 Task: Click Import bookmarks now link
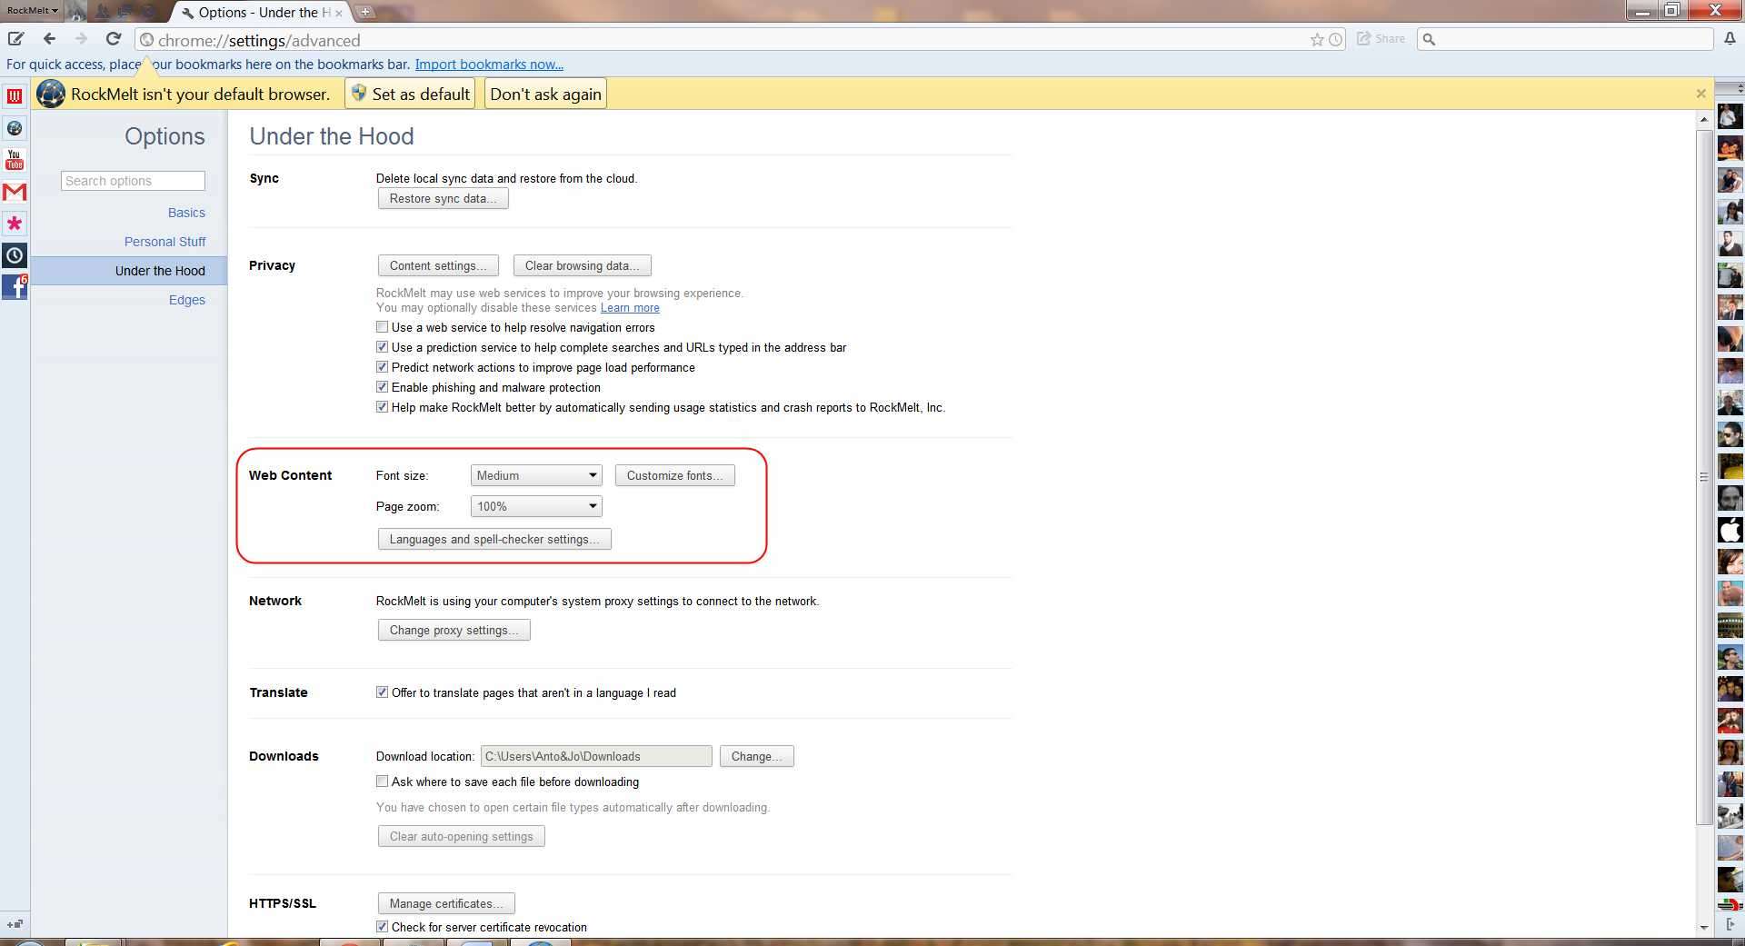point(489,65)
